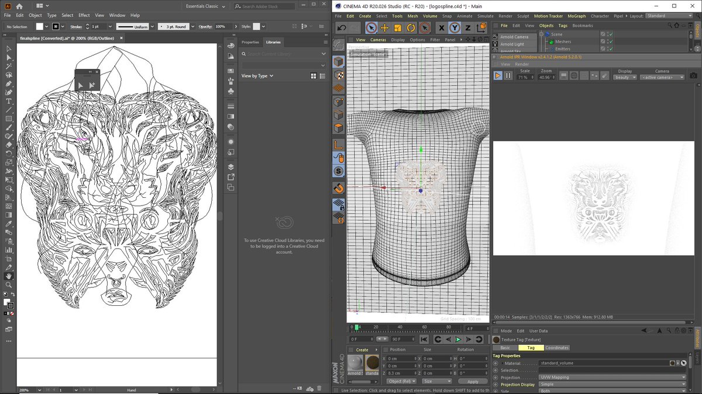
Task: Select the Cinema 4D Rotate tool
Action: (x=411, y=27)
